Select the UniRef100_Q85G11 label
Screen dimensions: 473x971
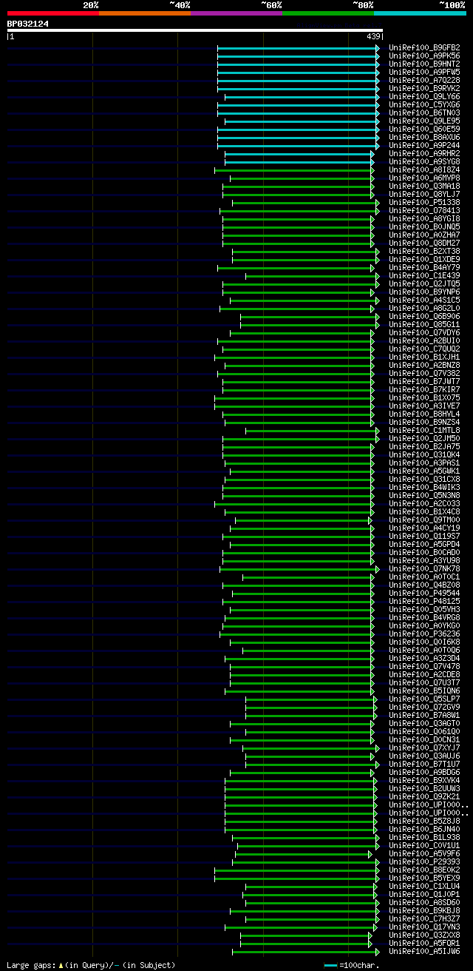(424, 325)
